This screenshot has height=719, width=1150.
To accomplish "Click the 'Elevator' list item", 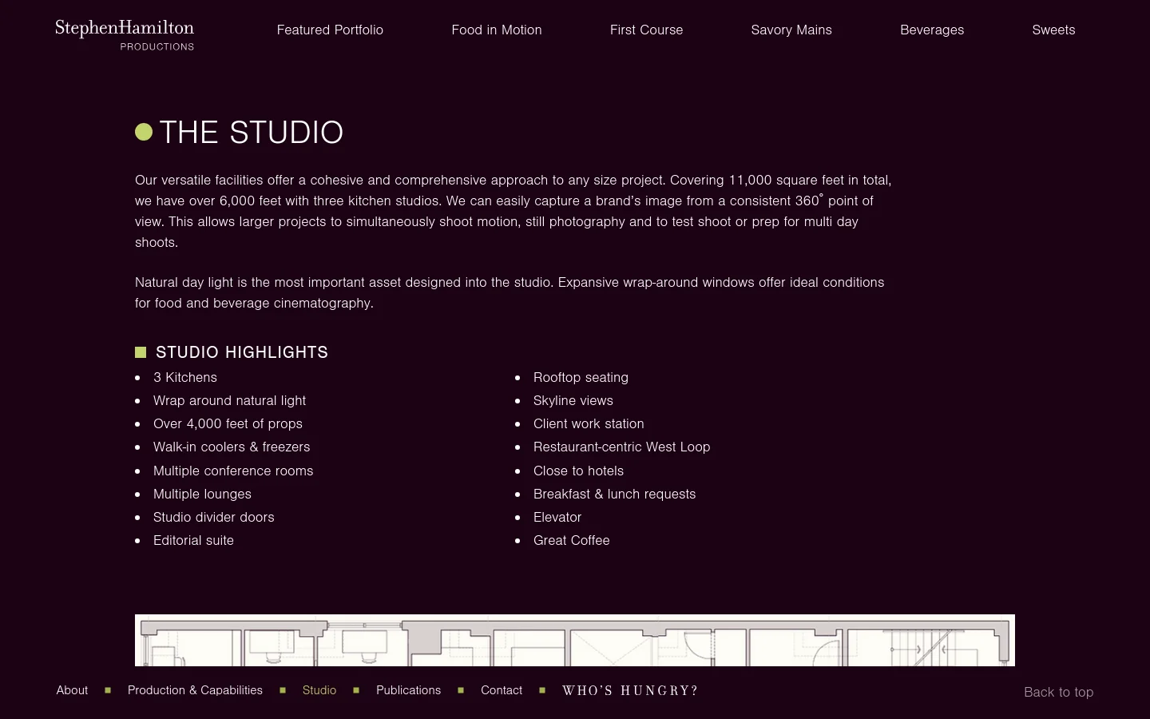I will pyautogui.click(x=557, y=517).
